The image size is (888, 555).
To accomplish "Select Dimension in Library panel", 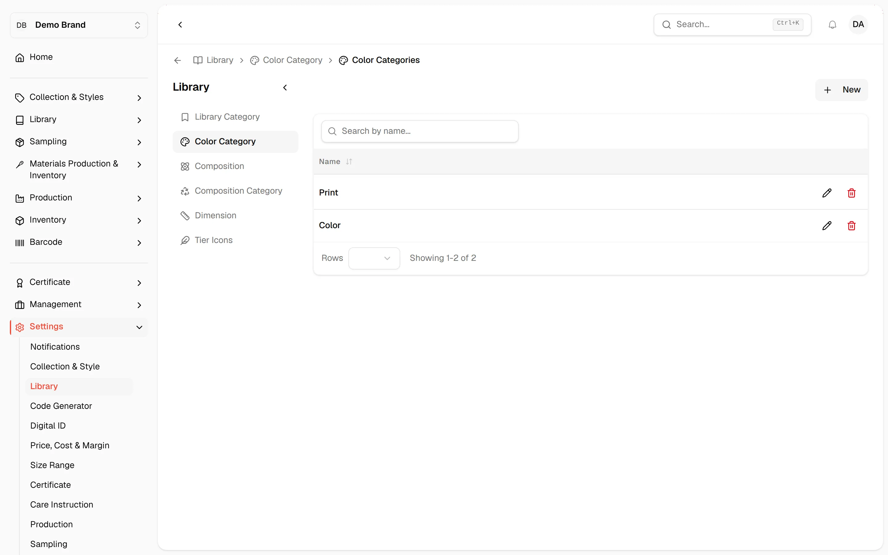I will pos(235,216).
